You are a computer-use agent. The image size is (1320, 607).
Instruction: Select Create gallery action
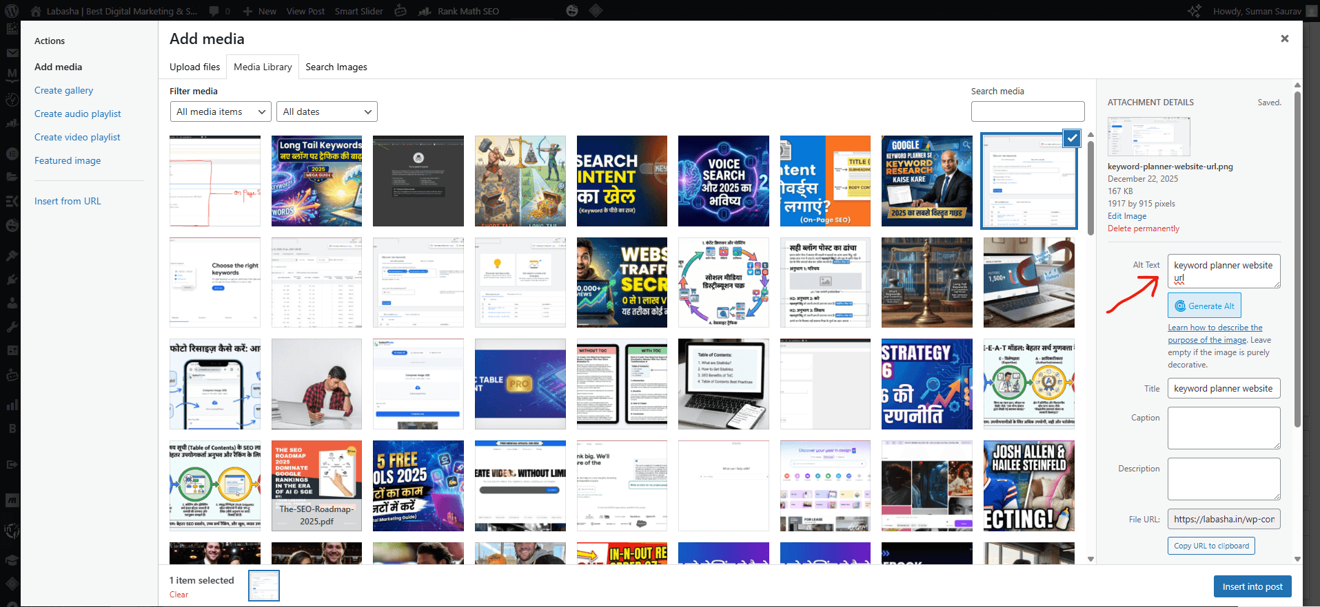click(x=64, y=90)
